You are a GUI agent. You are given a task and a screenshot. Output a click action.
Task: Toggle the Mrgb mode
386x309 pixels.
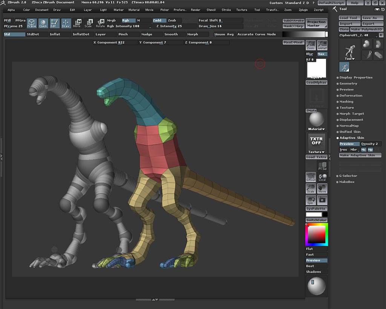tap(113, 20)
